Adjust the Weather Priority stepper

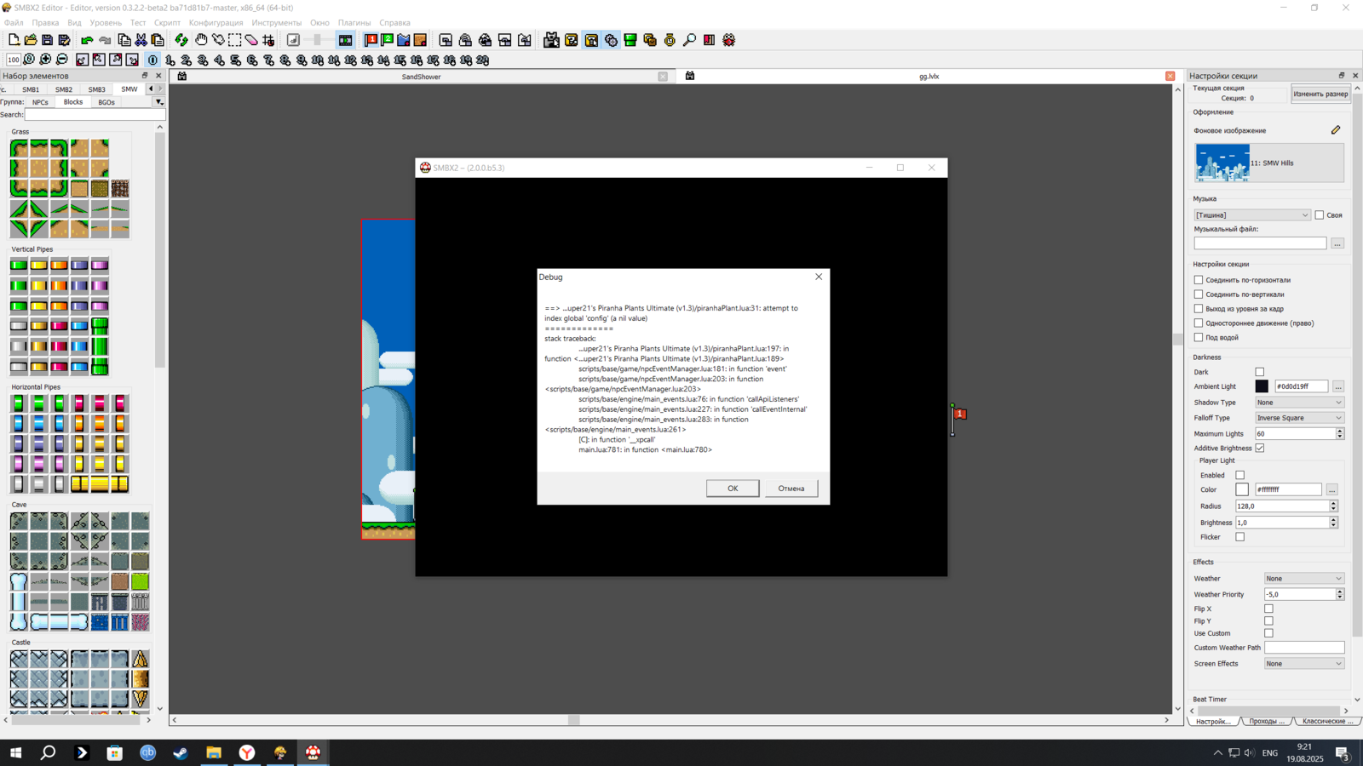tap(1339, 595)
